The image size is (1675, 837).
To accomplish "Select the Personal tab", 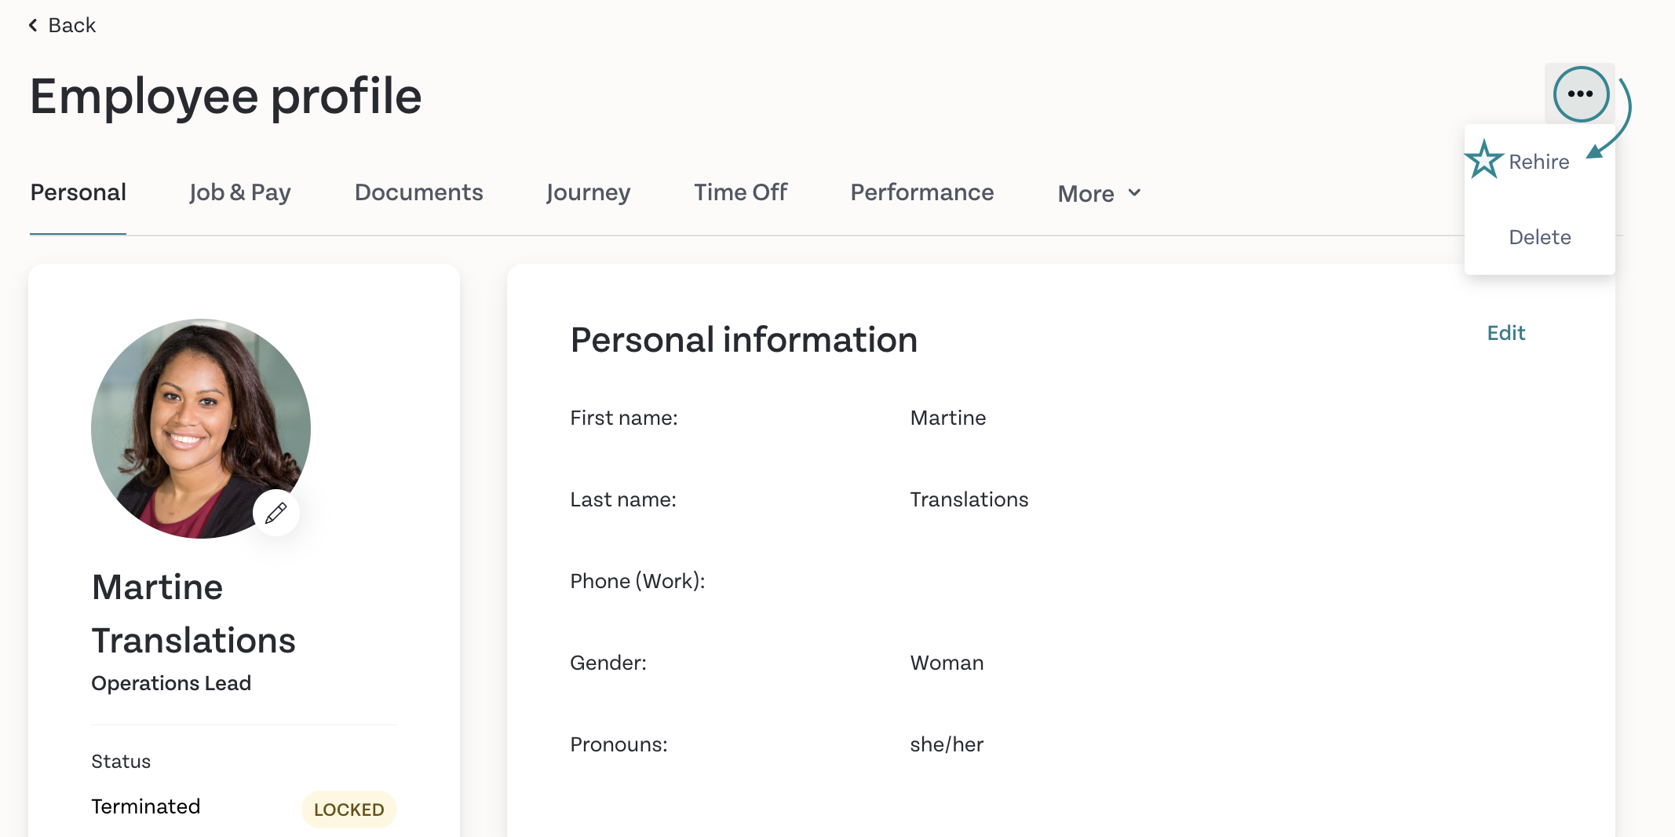I will [78, 192].
